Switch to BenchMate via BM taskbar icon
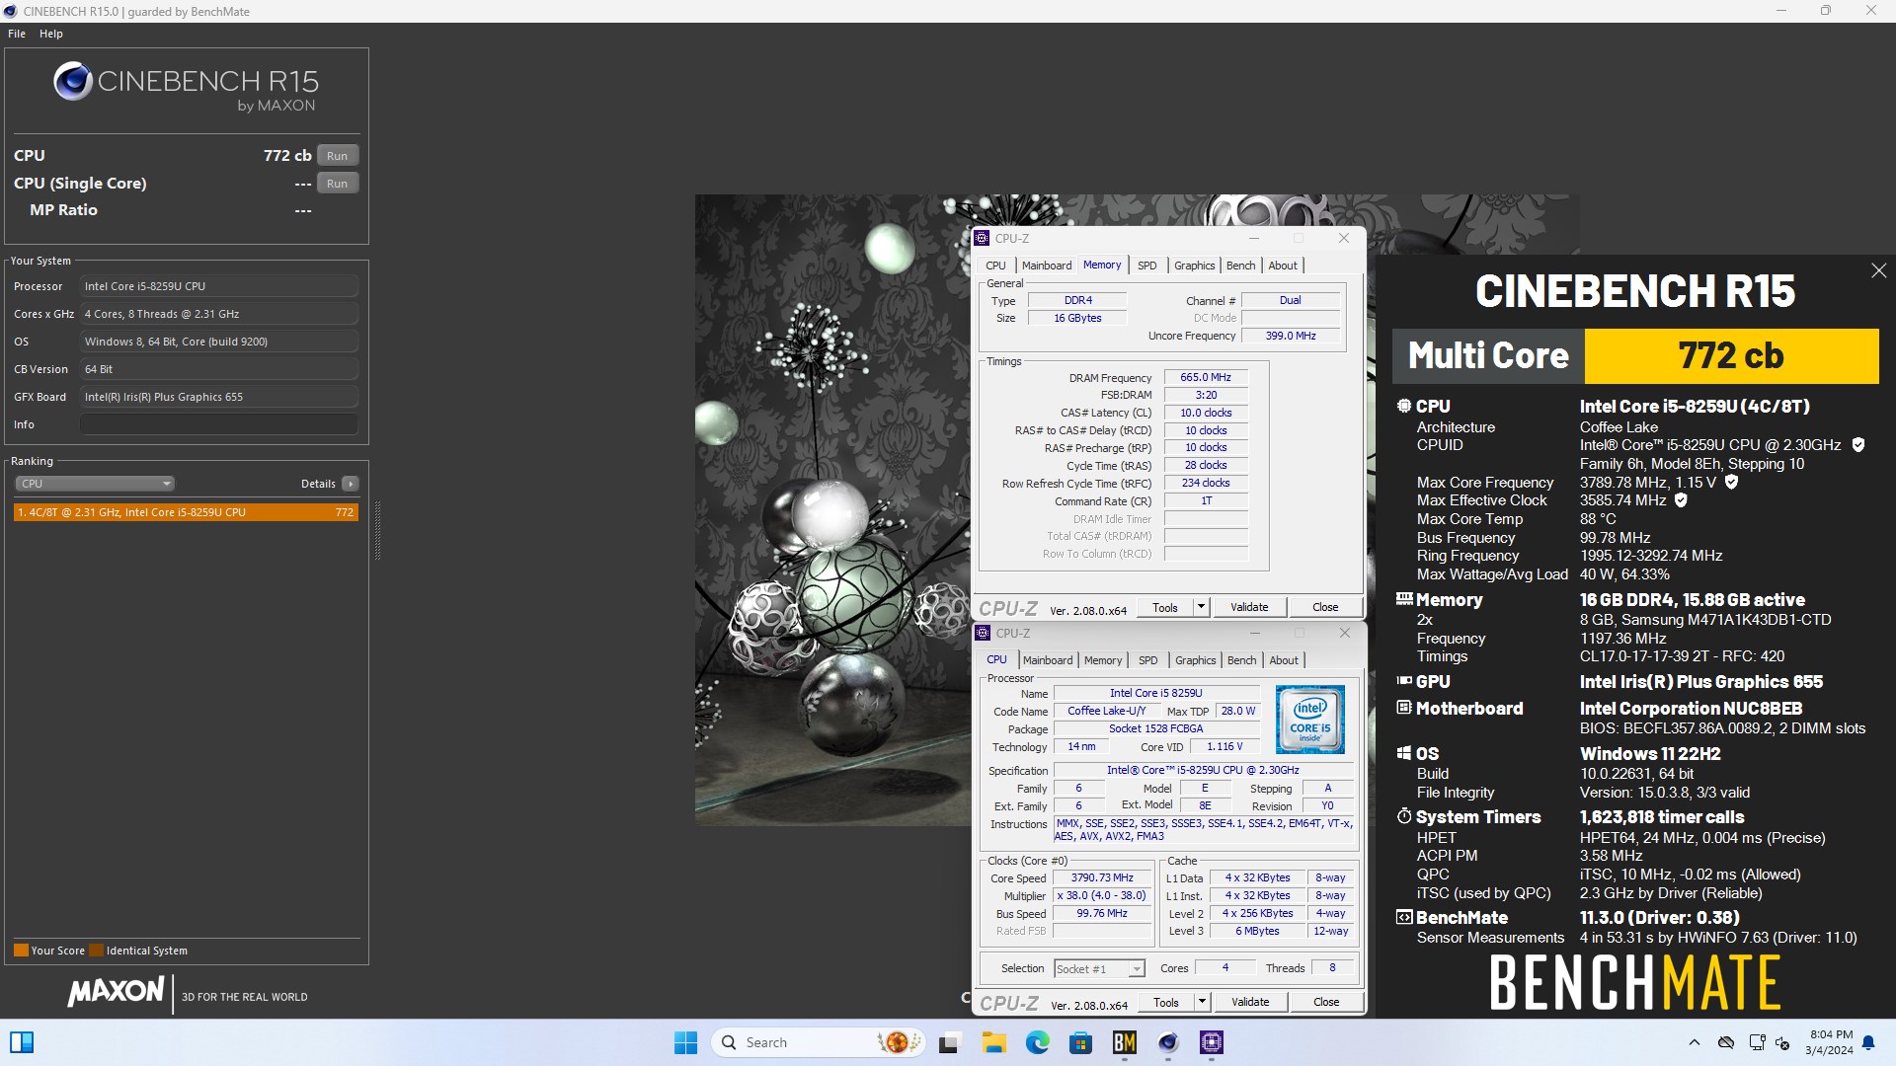 pyautogui.click(x=1124, y=1042)
